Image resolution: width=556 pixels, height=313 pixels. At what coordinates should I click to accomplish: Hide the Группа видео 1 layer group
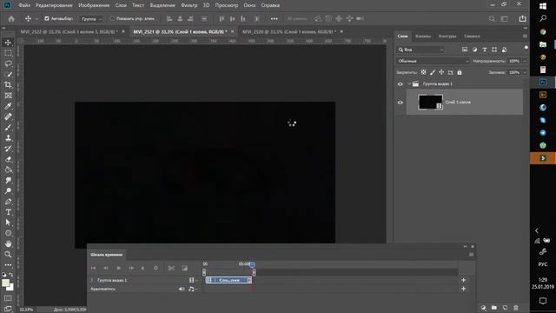click(x=400, y=84)
